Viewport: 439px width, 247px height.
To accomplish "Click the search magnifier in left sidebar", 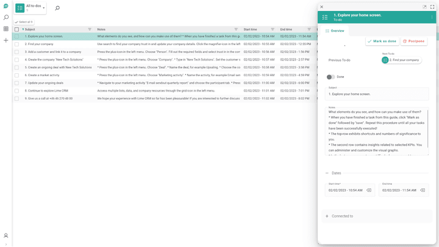I will coord(5,18).
